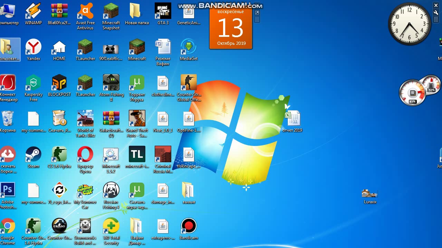Image resolution: width=442 pixels, height=248 pixels.
Task: Open the Коннект Менеджер shortcut
Action: [8, 88]
